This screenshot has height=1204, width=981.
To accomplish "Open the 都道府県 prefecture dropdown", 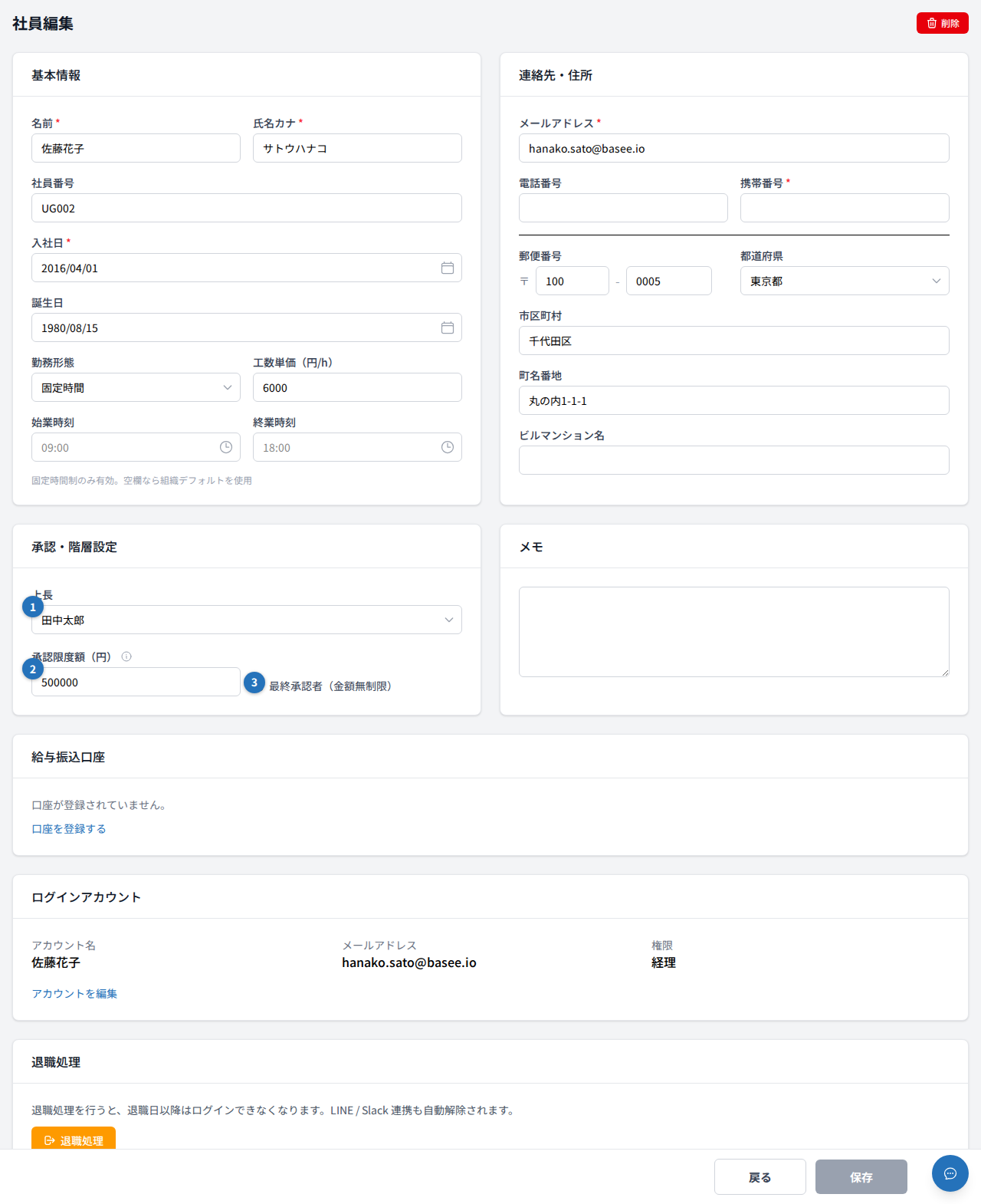I will (x=845, y=281).
